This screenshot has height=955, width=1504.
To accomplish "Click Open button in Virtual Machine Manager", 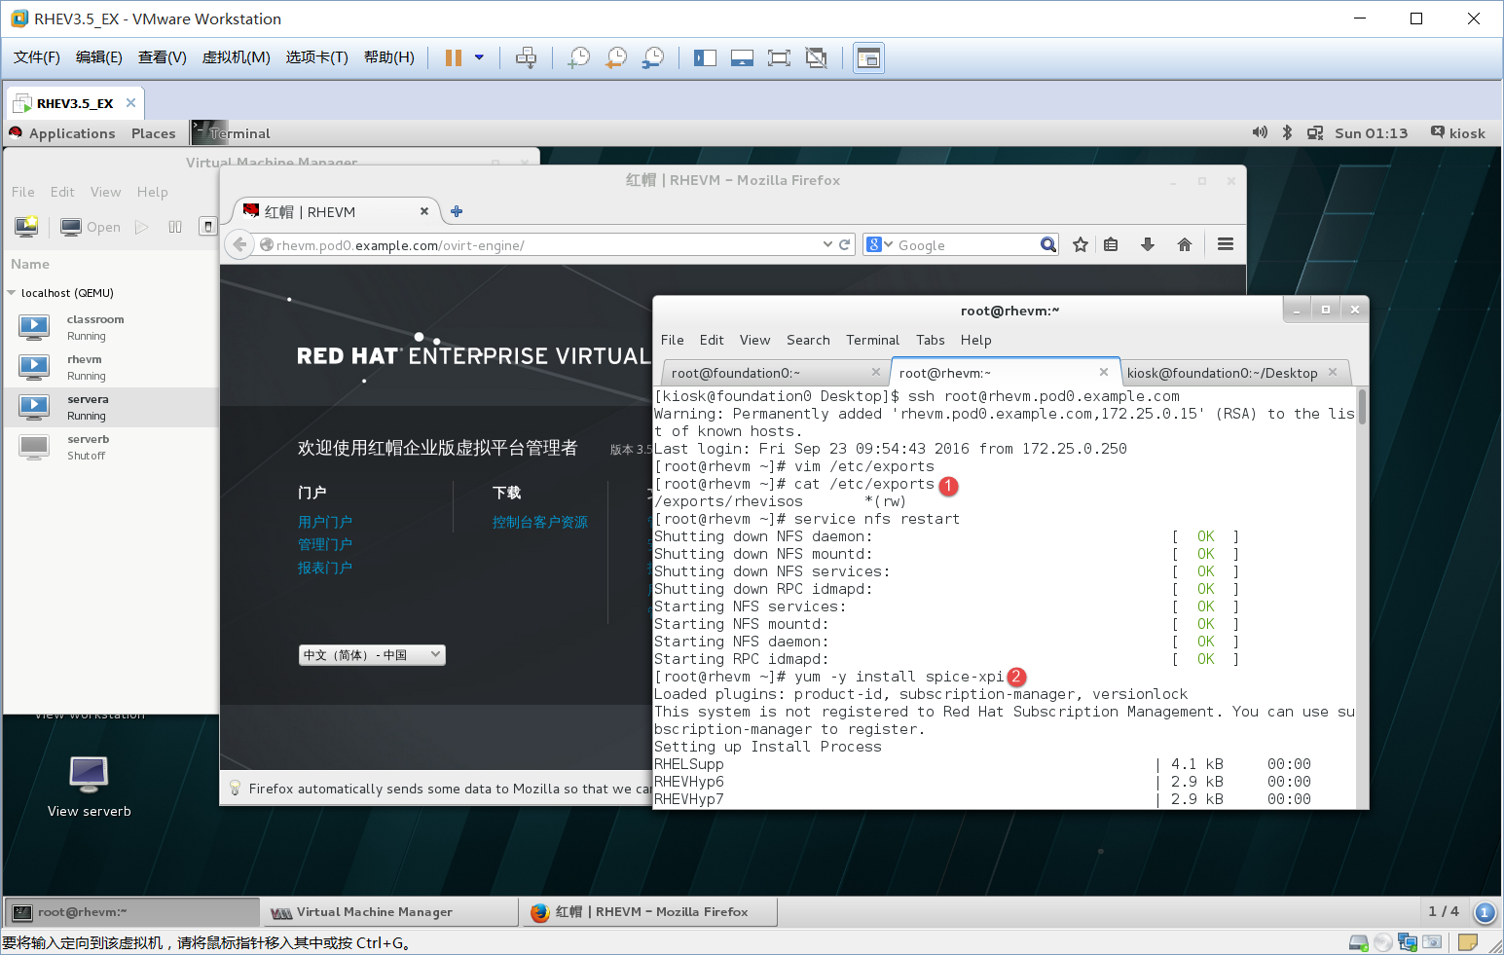I will (x=91, y=227).
